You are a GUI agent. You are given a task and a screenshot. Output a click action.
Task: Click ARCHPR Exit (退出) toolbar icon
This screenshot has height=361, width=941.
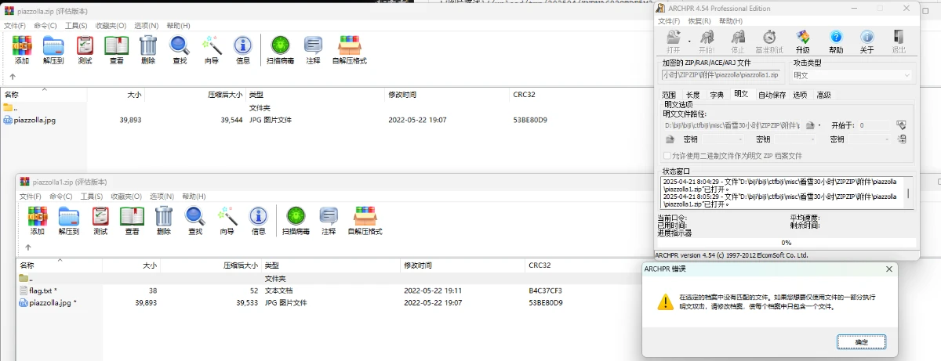899,37
